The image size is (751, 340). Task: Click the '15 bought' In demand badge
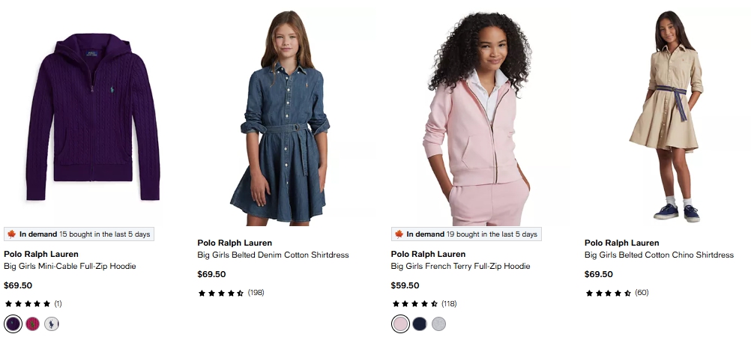click(79, 234)
